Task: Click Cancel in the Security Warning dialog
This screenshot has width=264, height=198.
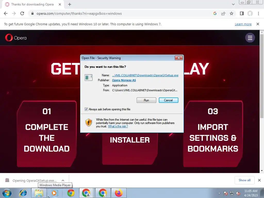Action: [168, 100]
